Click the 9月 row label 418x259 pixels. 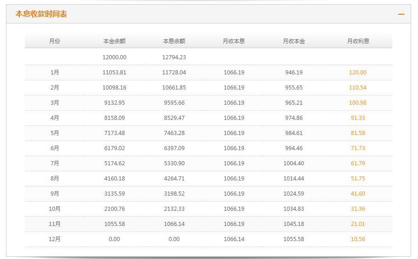click(x=55, y=194)
